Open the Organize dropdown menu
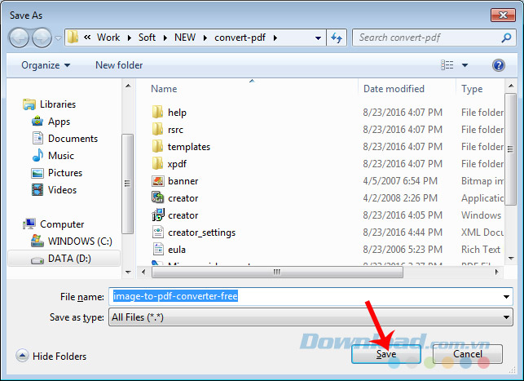This screenshot has width=524, height=381. (x=46, y=65)
